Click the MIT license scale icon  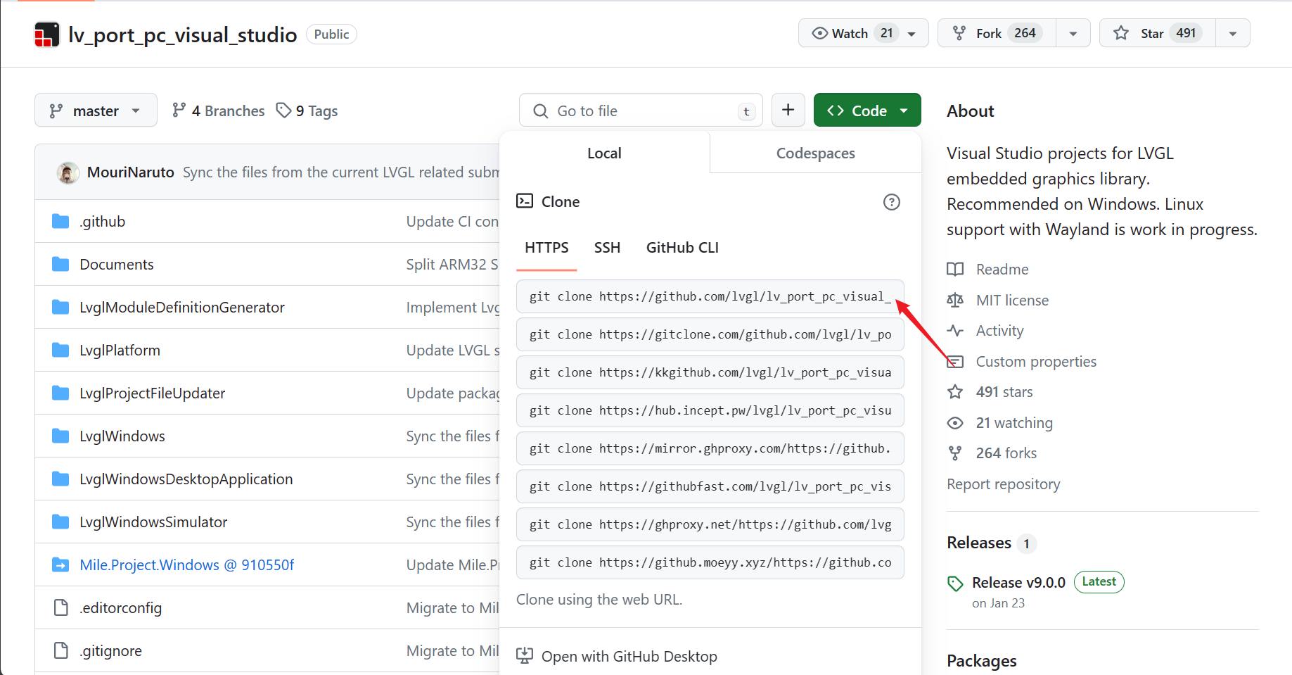pos(955,301)
